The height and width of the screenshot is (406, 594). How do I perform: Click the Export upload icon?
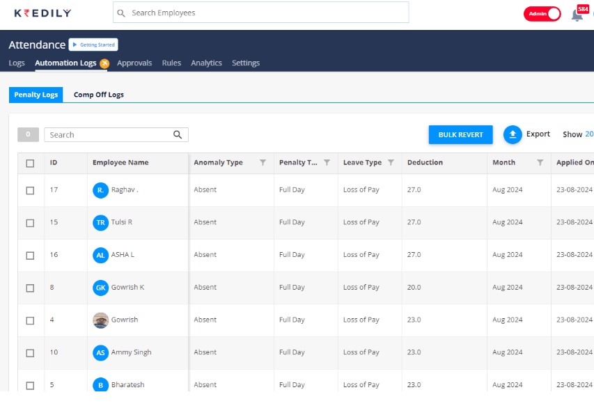(513, 134)
